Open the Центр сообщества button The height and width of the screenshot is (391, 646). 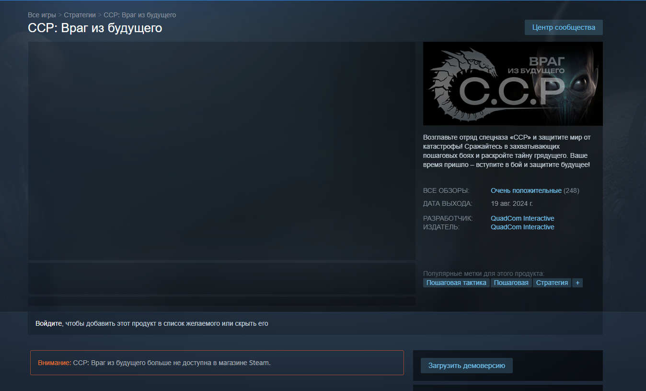coord(564,27)
